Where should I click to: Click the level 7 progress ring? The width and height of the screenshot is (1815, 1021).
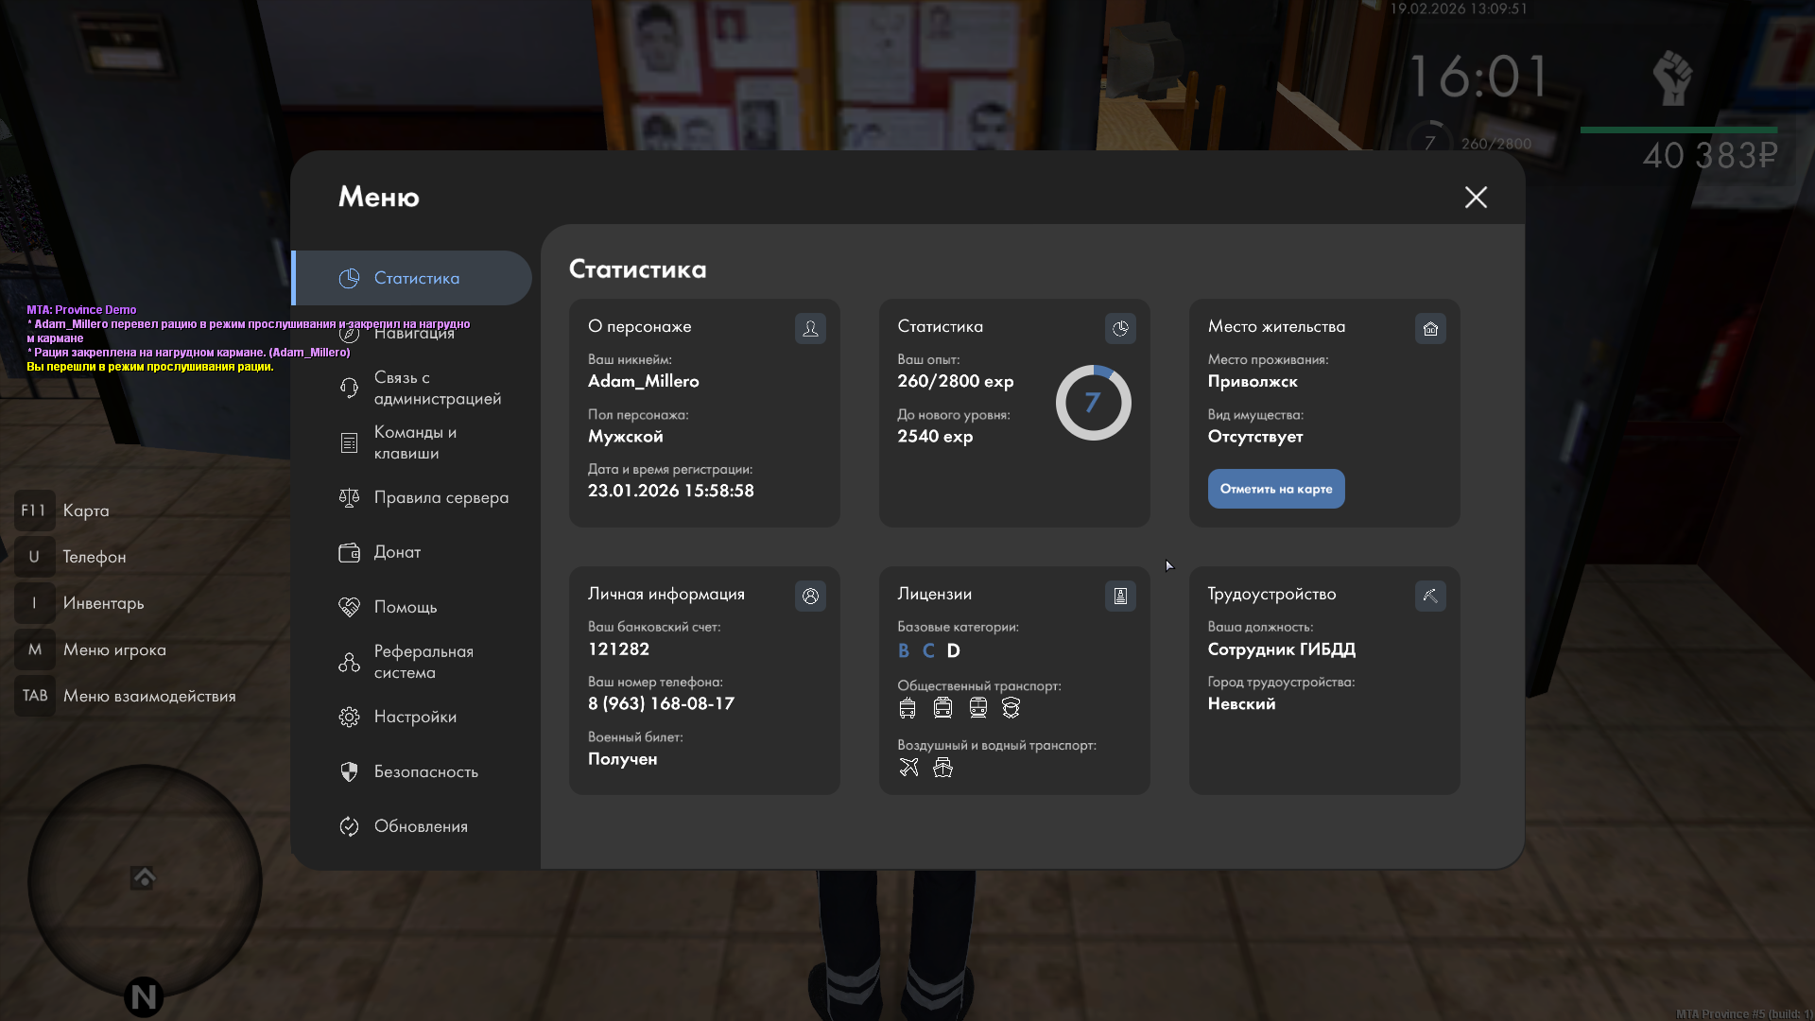(x=1093, y=403)
